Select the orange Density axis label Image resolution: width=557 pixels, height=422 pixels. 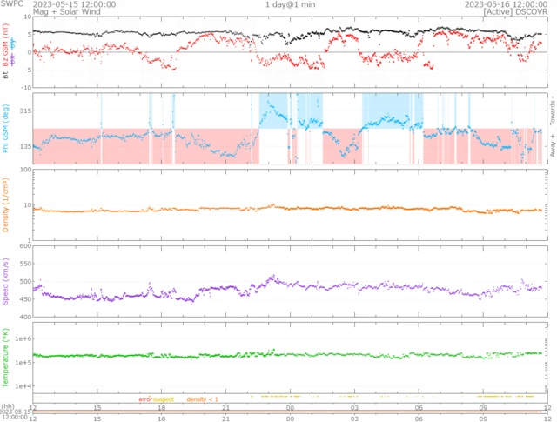click(6, 208)
